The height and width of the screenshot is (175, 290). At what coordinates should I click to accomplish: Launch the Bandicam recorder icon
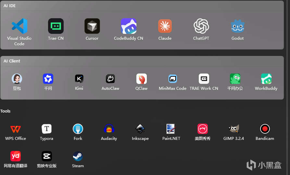265,129
